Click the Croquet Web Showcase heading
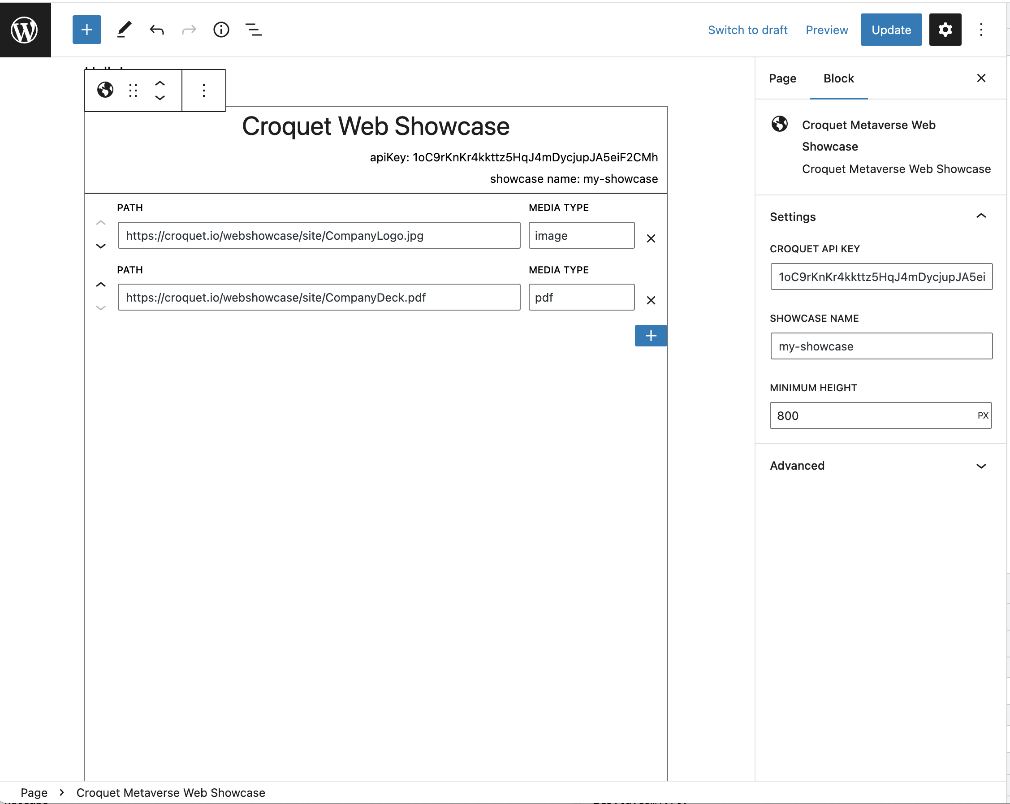 (x=376, y=126)
